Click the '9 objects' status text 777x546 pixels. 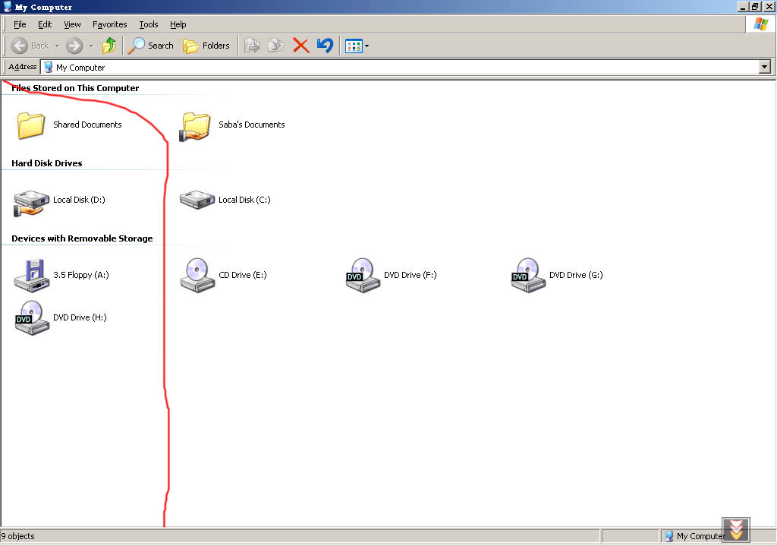18,536
